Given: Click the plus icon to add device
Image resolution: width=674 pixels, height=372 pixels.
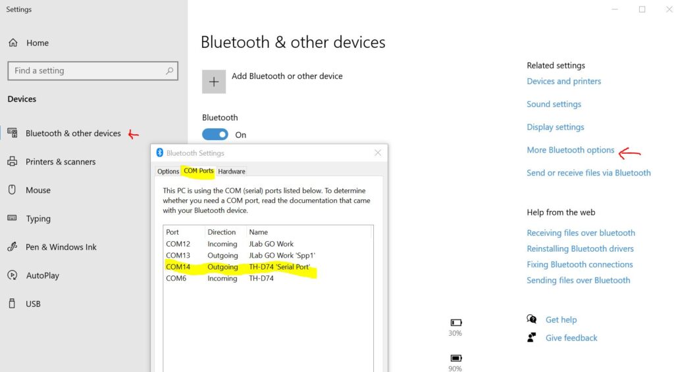Looking at the screenshot, I should (x=214, y=82).
